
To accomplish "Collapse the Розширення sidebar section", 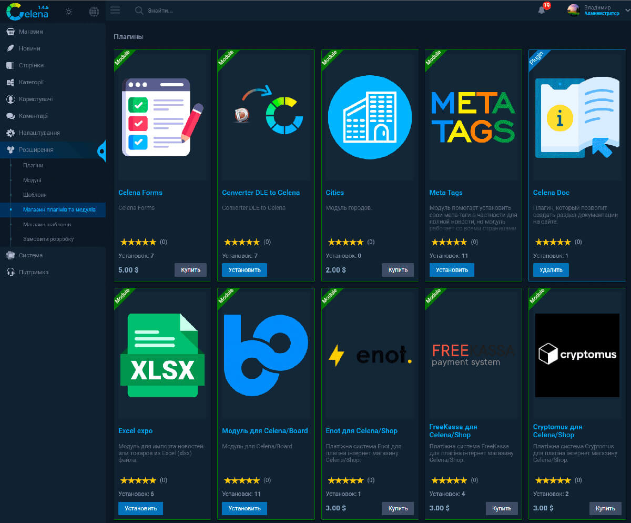I will 36,150.
